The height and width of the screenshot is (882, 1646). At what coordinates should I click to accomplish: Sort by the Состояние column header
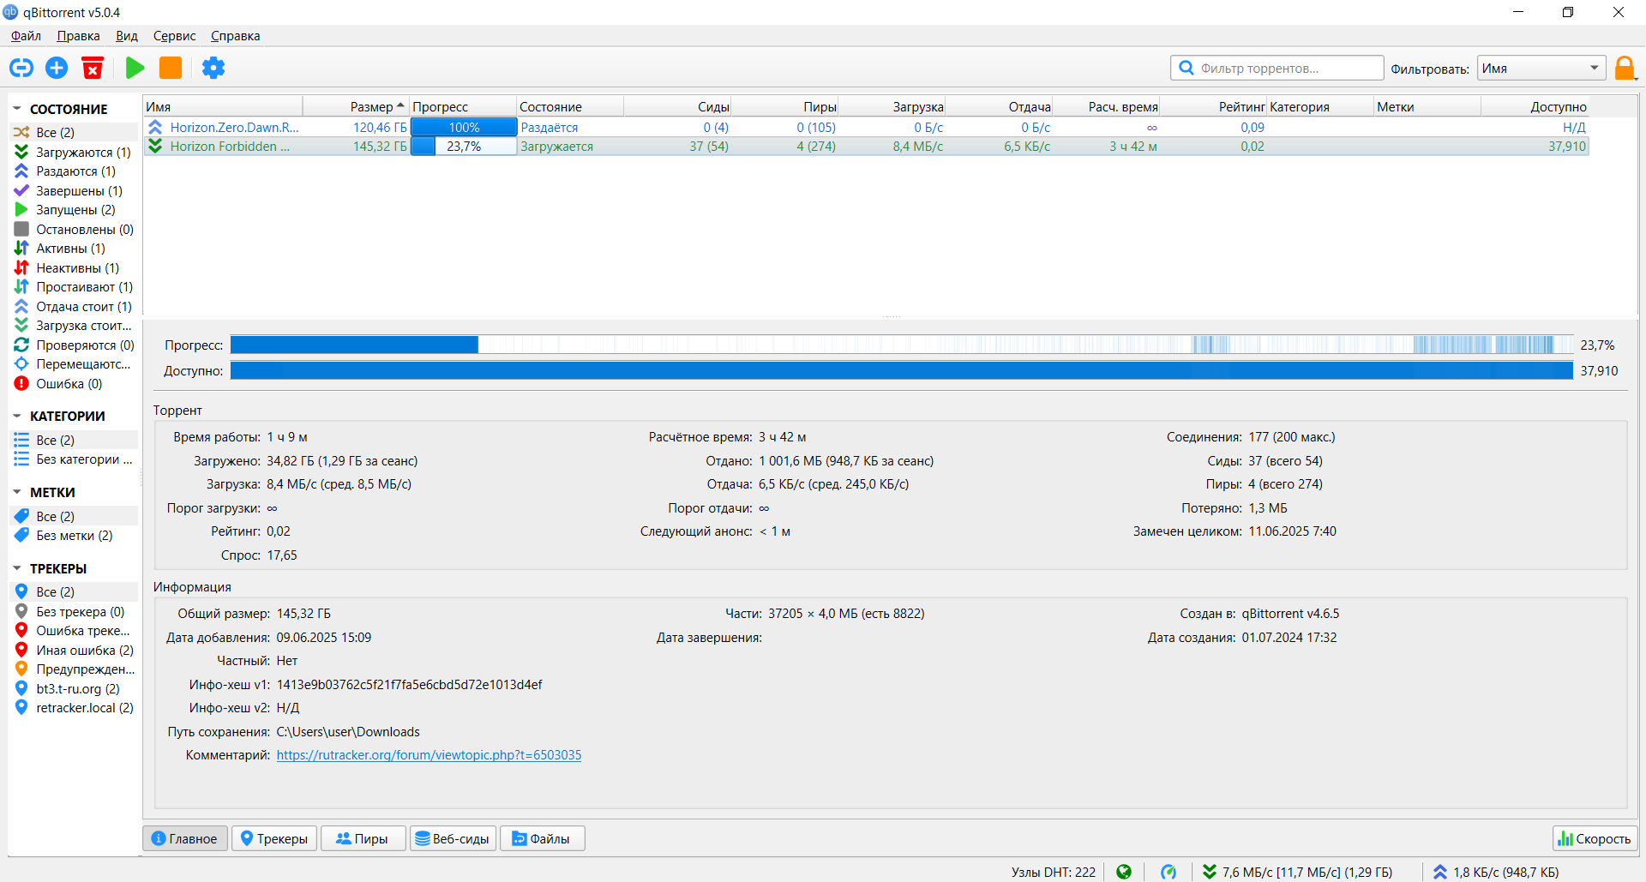coord(570,106)
